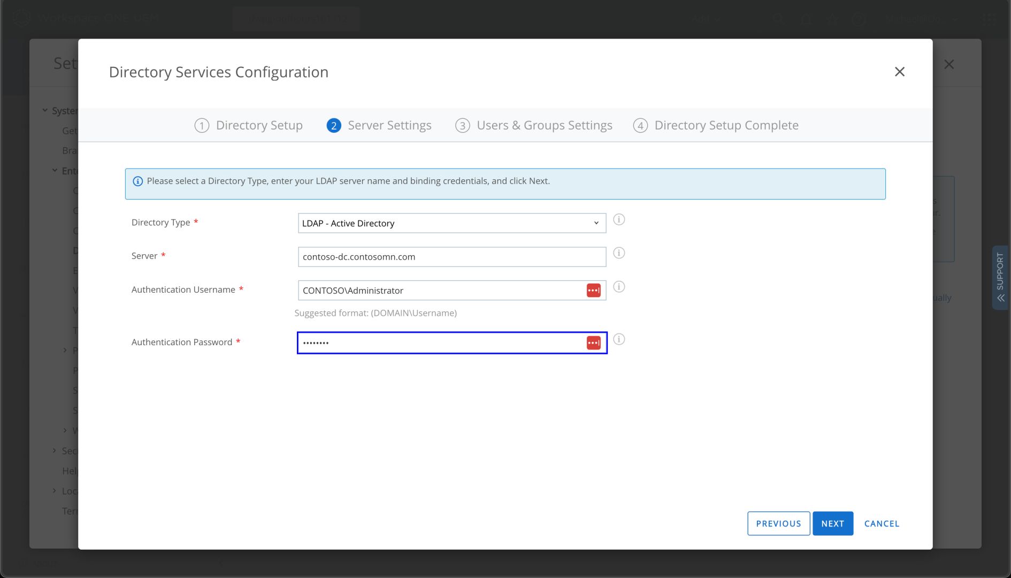Click info icon next to Directory Type
The width and height of the screenshot is (1011, 578).
click(x=619, y=220)
